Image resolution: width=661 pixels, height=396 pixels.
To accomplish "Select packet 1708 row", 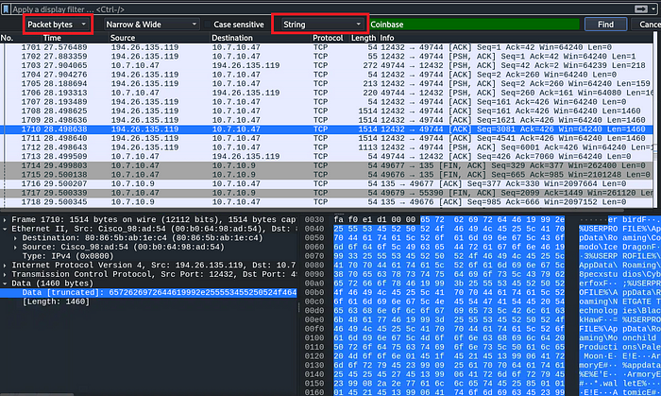I will 327,111.
